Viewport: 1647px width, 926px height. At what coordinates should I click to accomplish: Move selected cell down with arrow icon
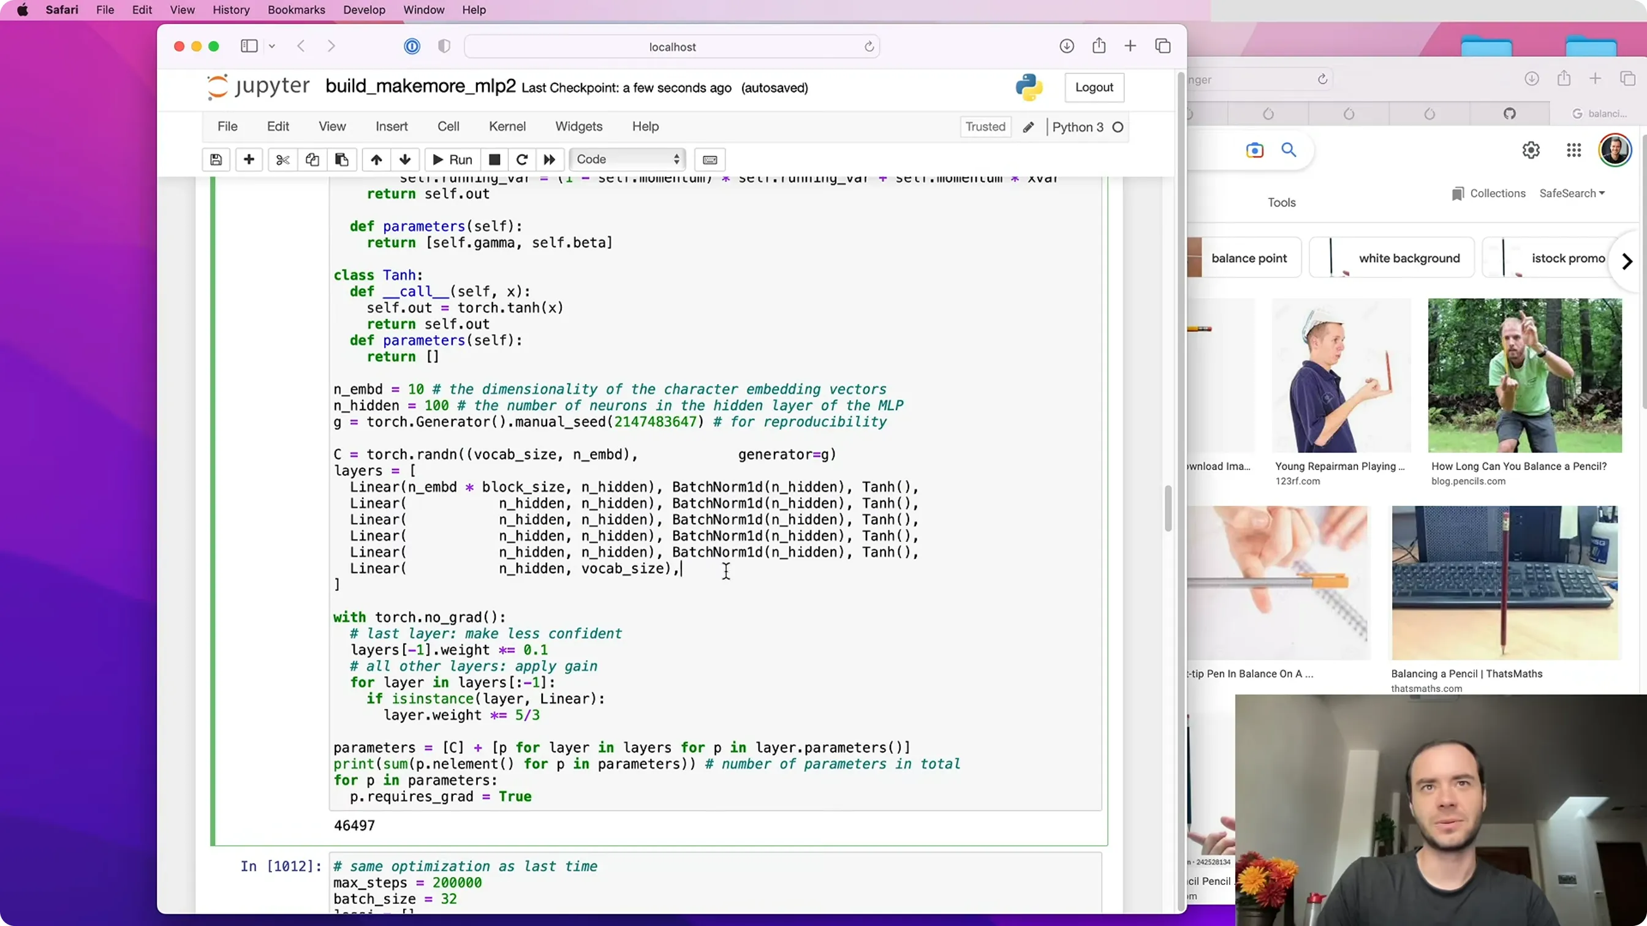click(x=405, y=160)
